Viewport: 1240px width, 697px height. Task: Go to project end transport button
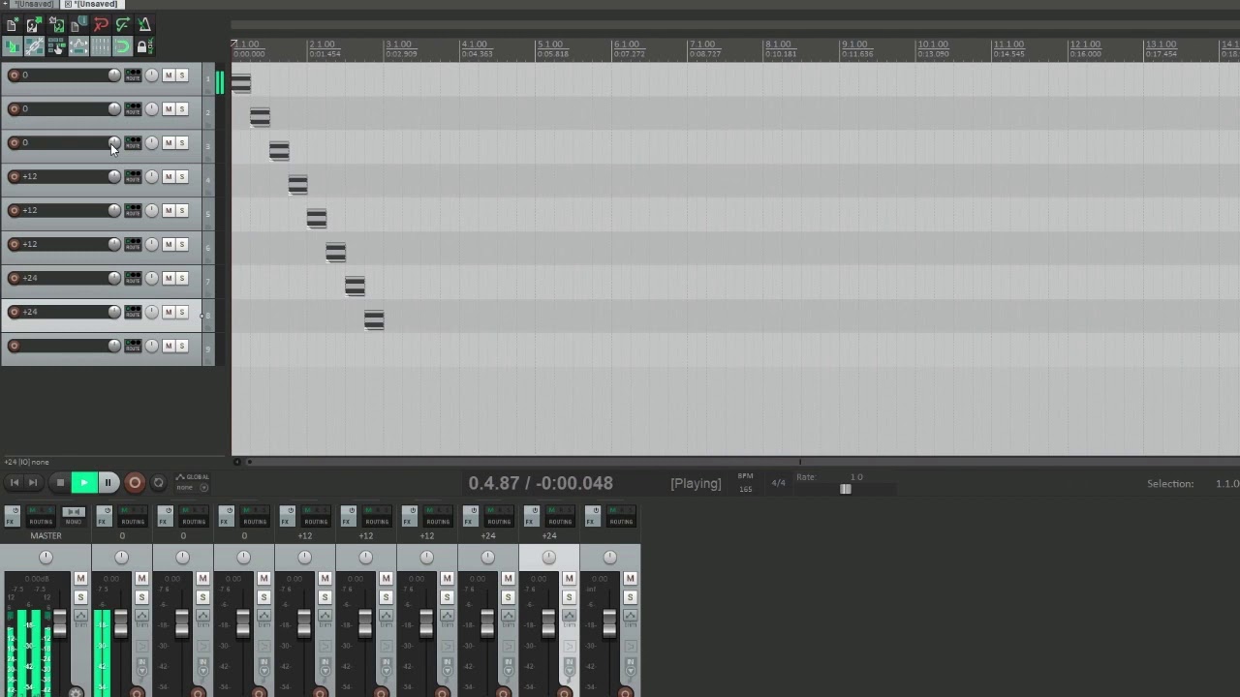tap(33, 482)
